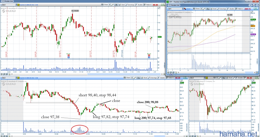The height and width of the screenshot is (137, 260).
Task: Expand the symbol dropdown arrow in daily chart
Action: pyautogui.click(x=16, y=5)
